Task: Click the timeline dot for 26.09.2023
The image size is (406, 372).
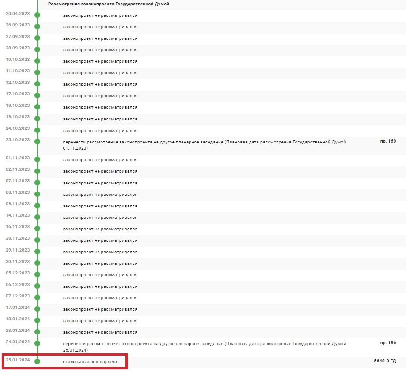Action: [x=37, y=26]
